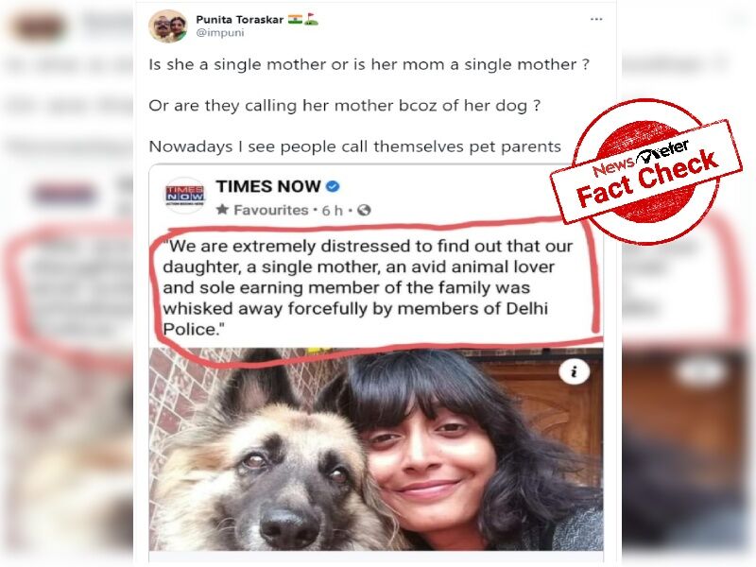Image resolution: width=756 pixels, height=567 pixels.
Task: Click the blue verified badge next to TIMES NOW
Action: click(x=333, y=186)
